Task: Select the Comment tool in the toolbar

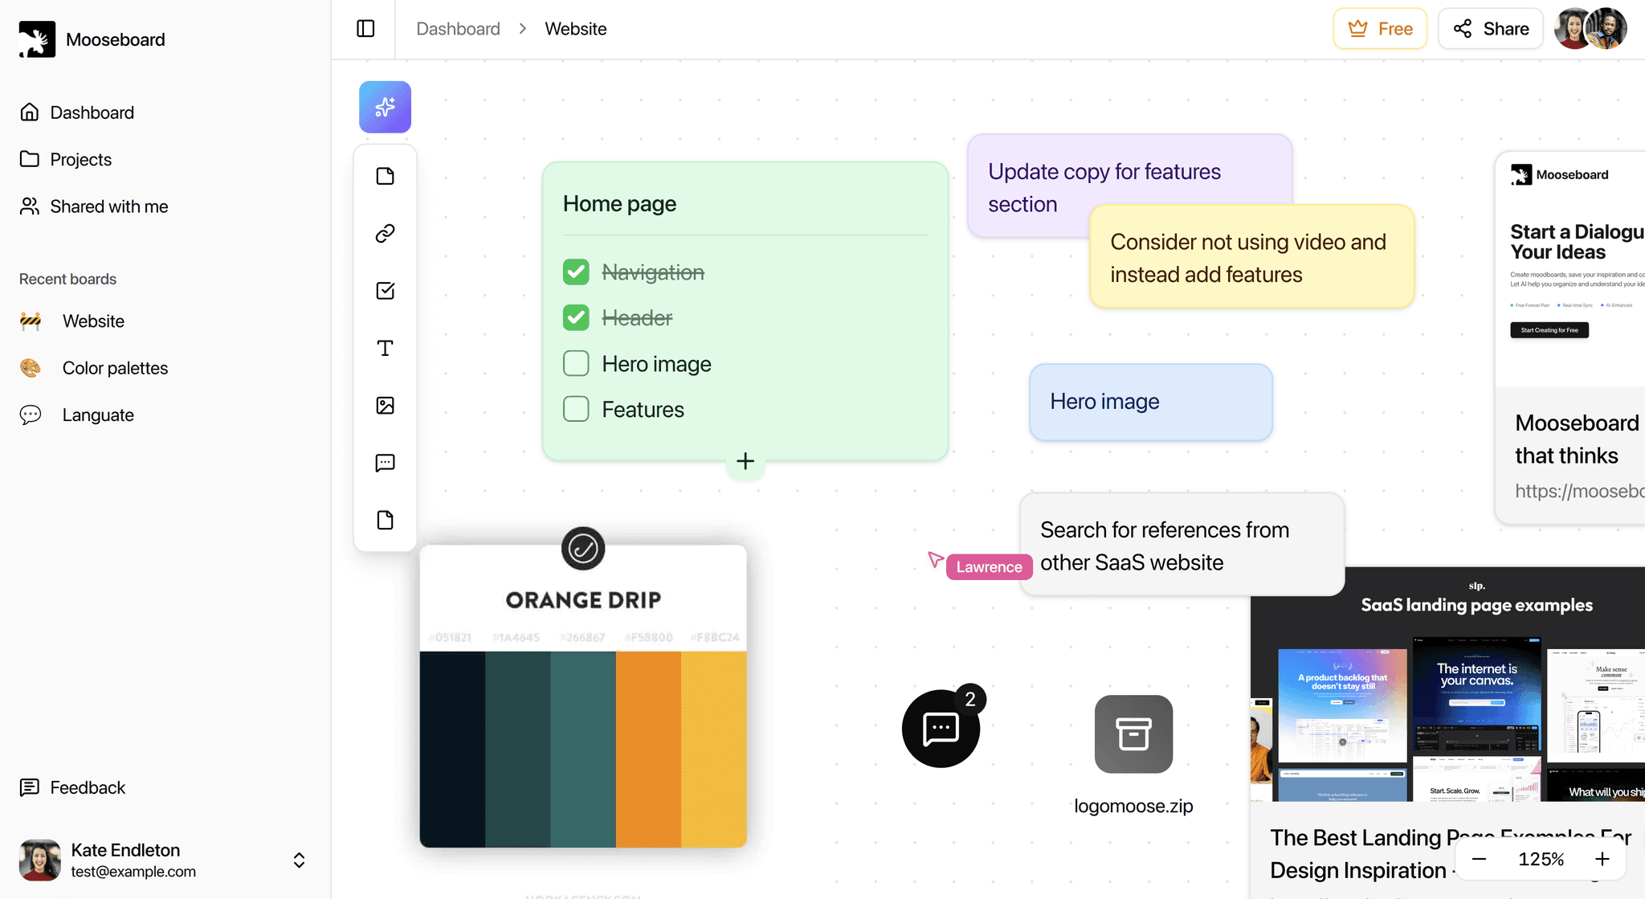Action: [385, 463]
